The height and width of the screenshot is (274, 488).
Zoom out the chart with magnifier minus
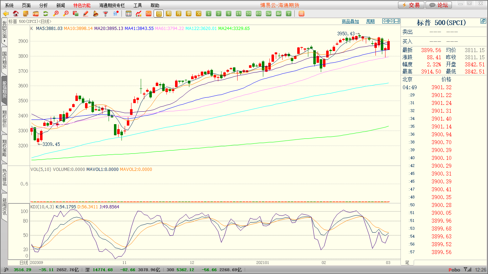[x=66, y=14]
